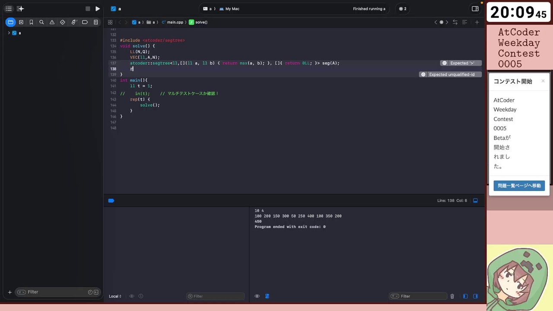This screenshot has width=553, height=311.
Task: Click the 'Expected >' error annotation
Action: [x=461, y=63]
